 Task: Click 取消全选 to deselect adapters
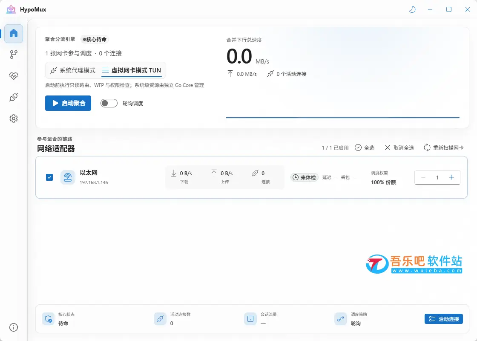tap(399, 147)
